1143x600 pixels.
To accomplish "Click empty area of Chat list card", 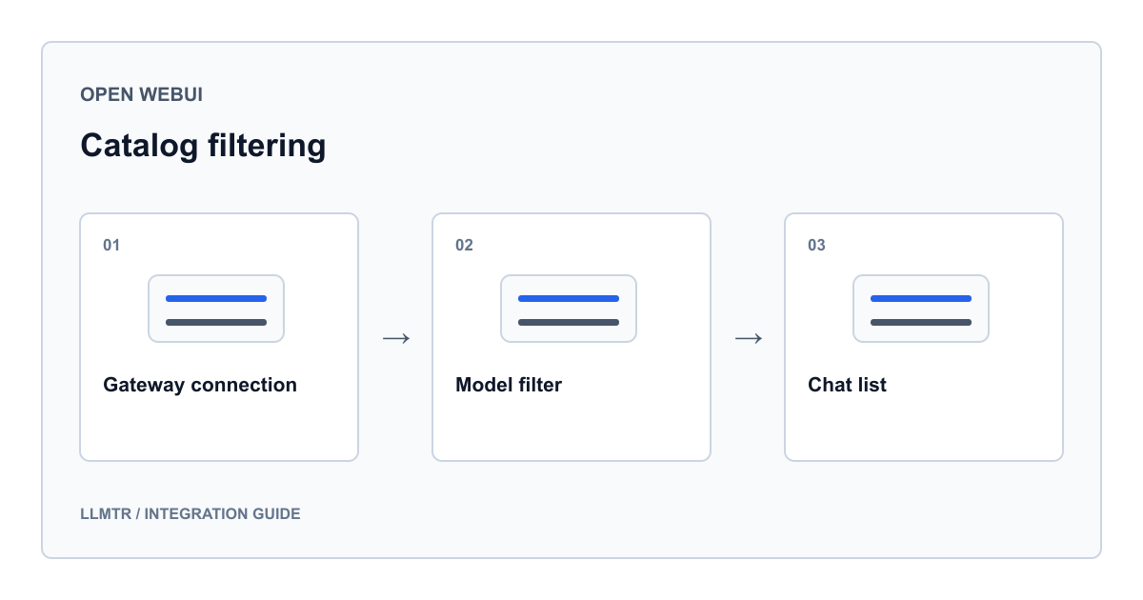I will tap(924, 429).
